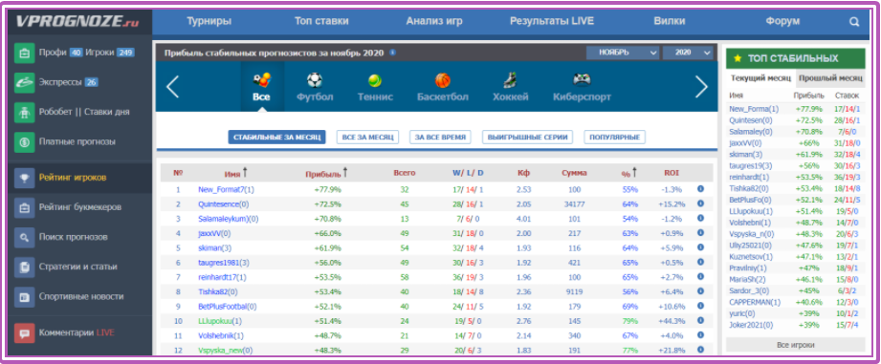
Task: Select the Баскетбол ball icon
Action: pyautogui.click(x=443, y=80)
